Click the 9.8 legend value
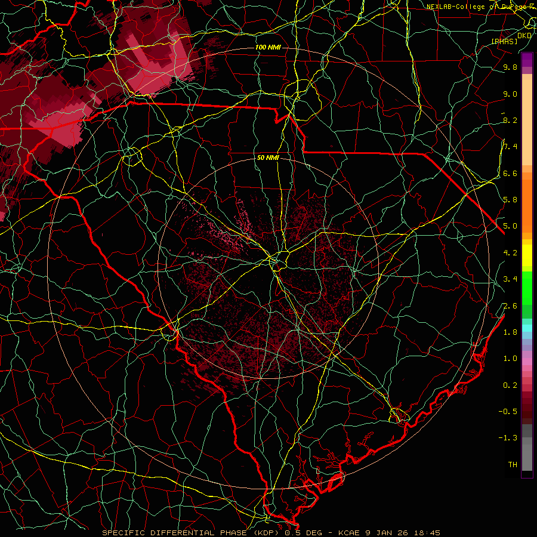537x537 pixels. coord(510,67)
